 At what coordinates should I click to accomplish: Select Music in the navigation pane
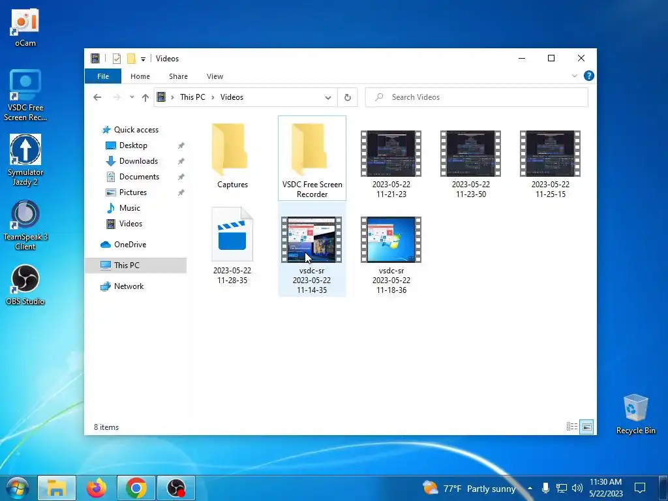coord(130,208)
